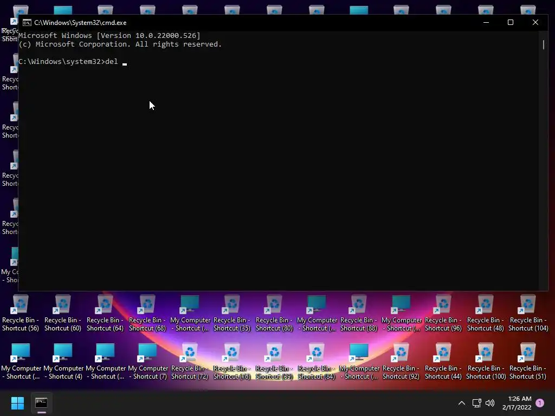Select Recycle Bin - Shortcut (60) desktop icon
The image size is (555, 416).
click(x=63, y=313)
